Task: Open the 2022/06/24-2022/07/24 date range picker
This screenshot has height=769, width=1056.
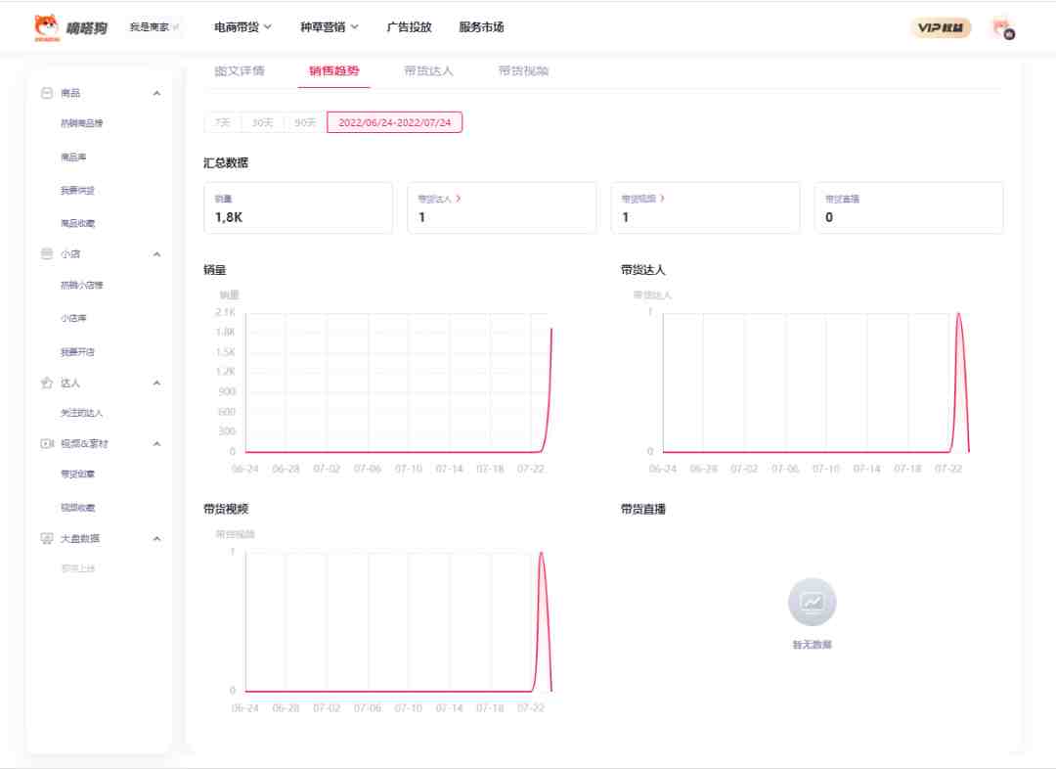Action: (x=395, y=122)
